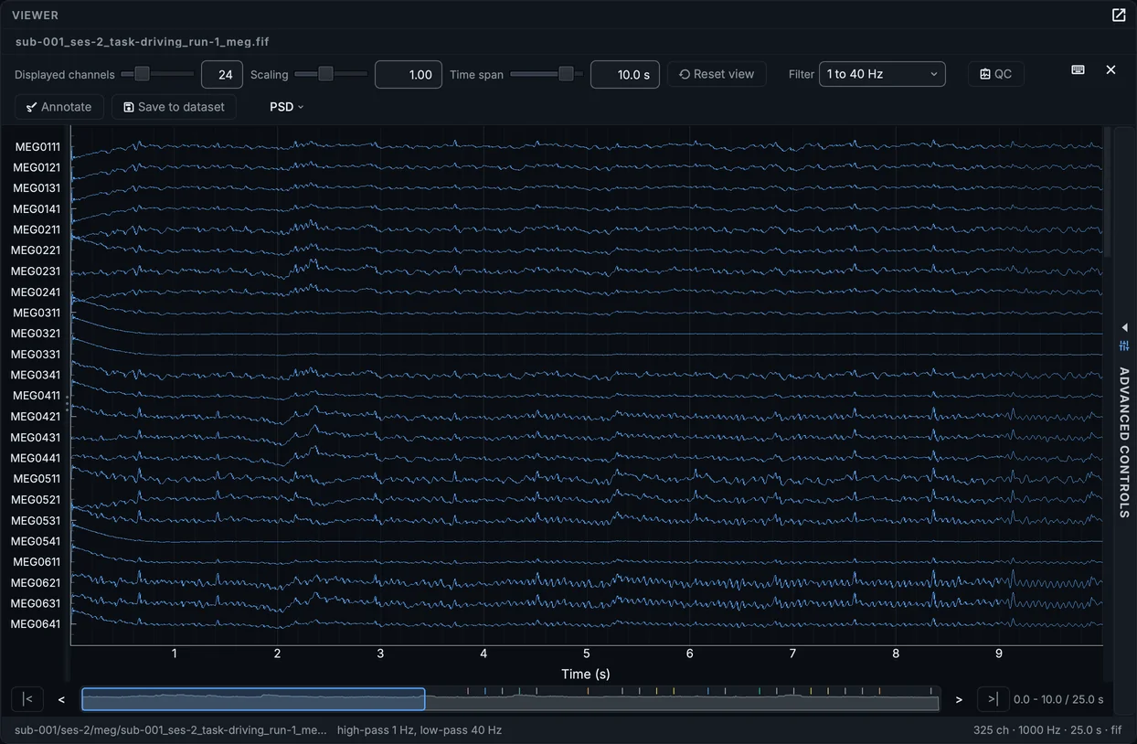Viewport: 1137px width, 744px height.
Task: Select channel label MEG0621
Action: 37,583
